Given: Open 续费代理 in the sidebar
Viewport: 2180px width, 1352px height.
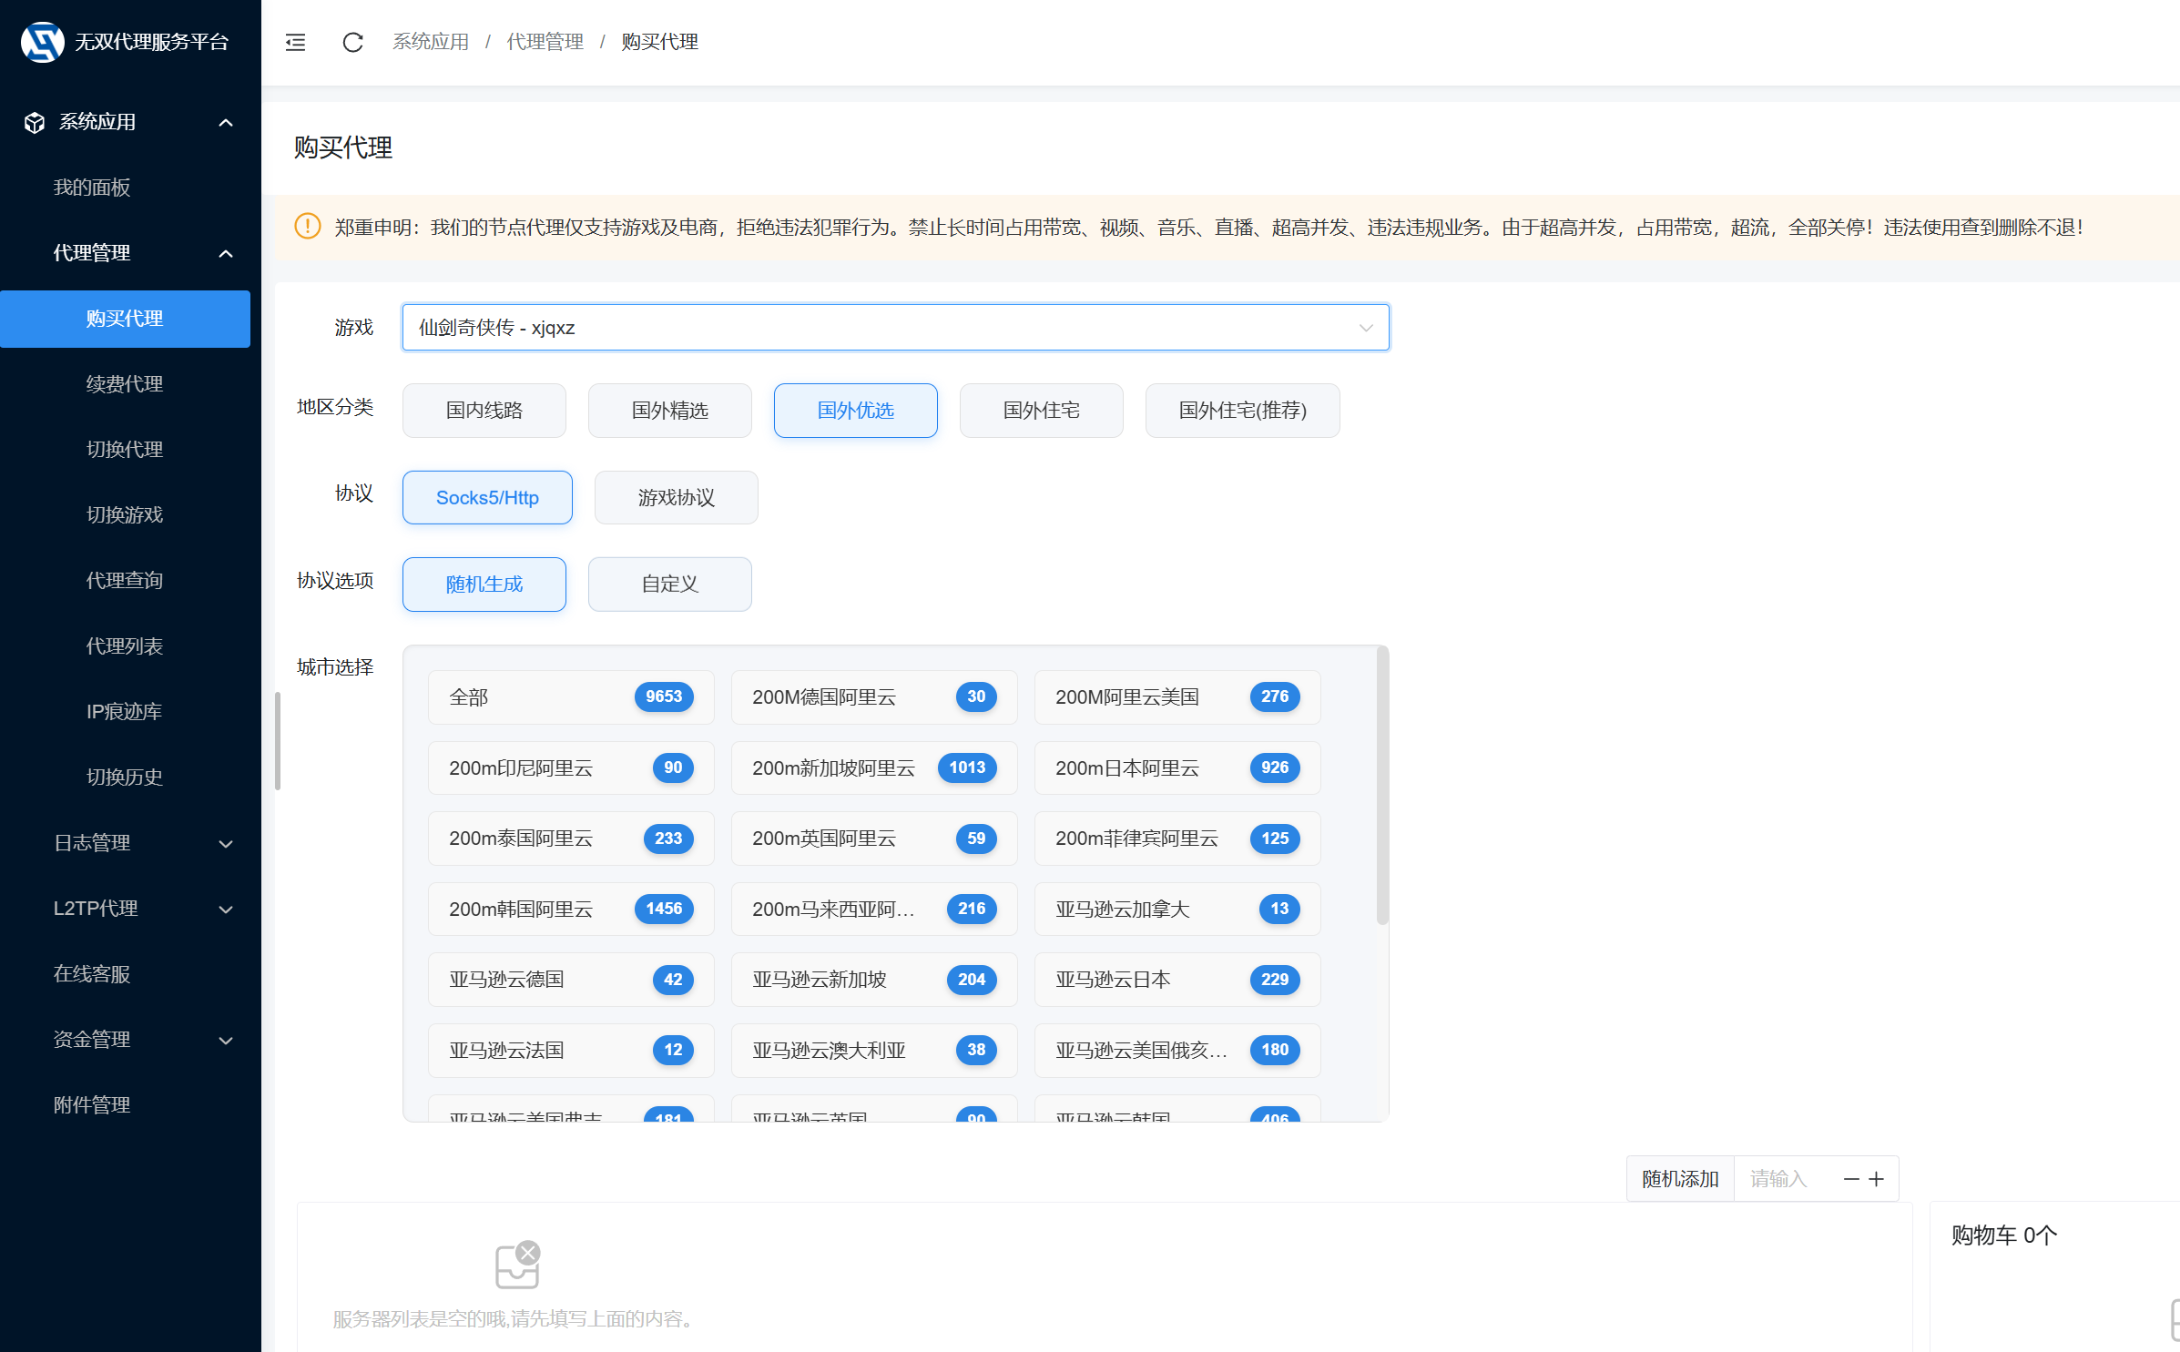Looking at the screenshot, I should click(x=125, y=384).
